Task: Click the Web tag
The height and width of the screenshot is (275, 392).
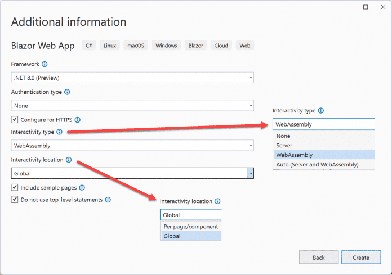Action: pos(244,46)
